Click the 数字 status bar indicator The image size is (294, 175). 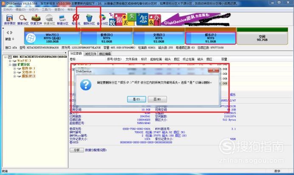point(277,171)
